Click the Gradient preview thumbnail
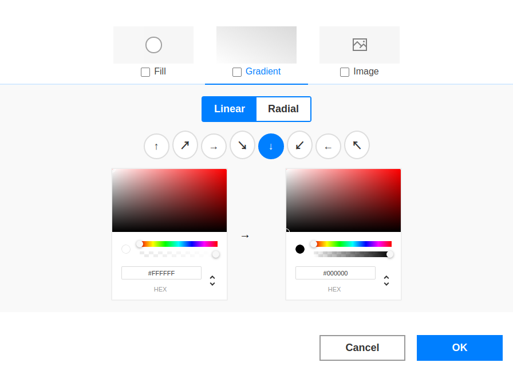The height and width of the screenshot is (382, 513). 256,45
